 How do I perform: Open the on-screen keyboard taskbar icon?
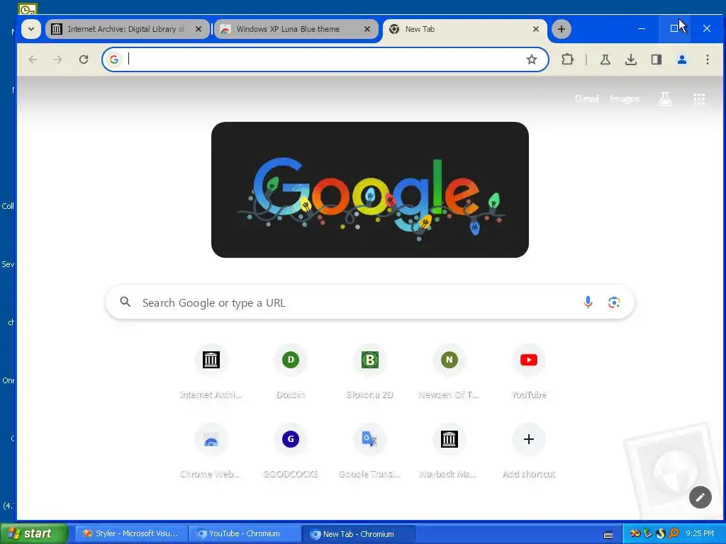pyautogui.click(x=608, y=534)
